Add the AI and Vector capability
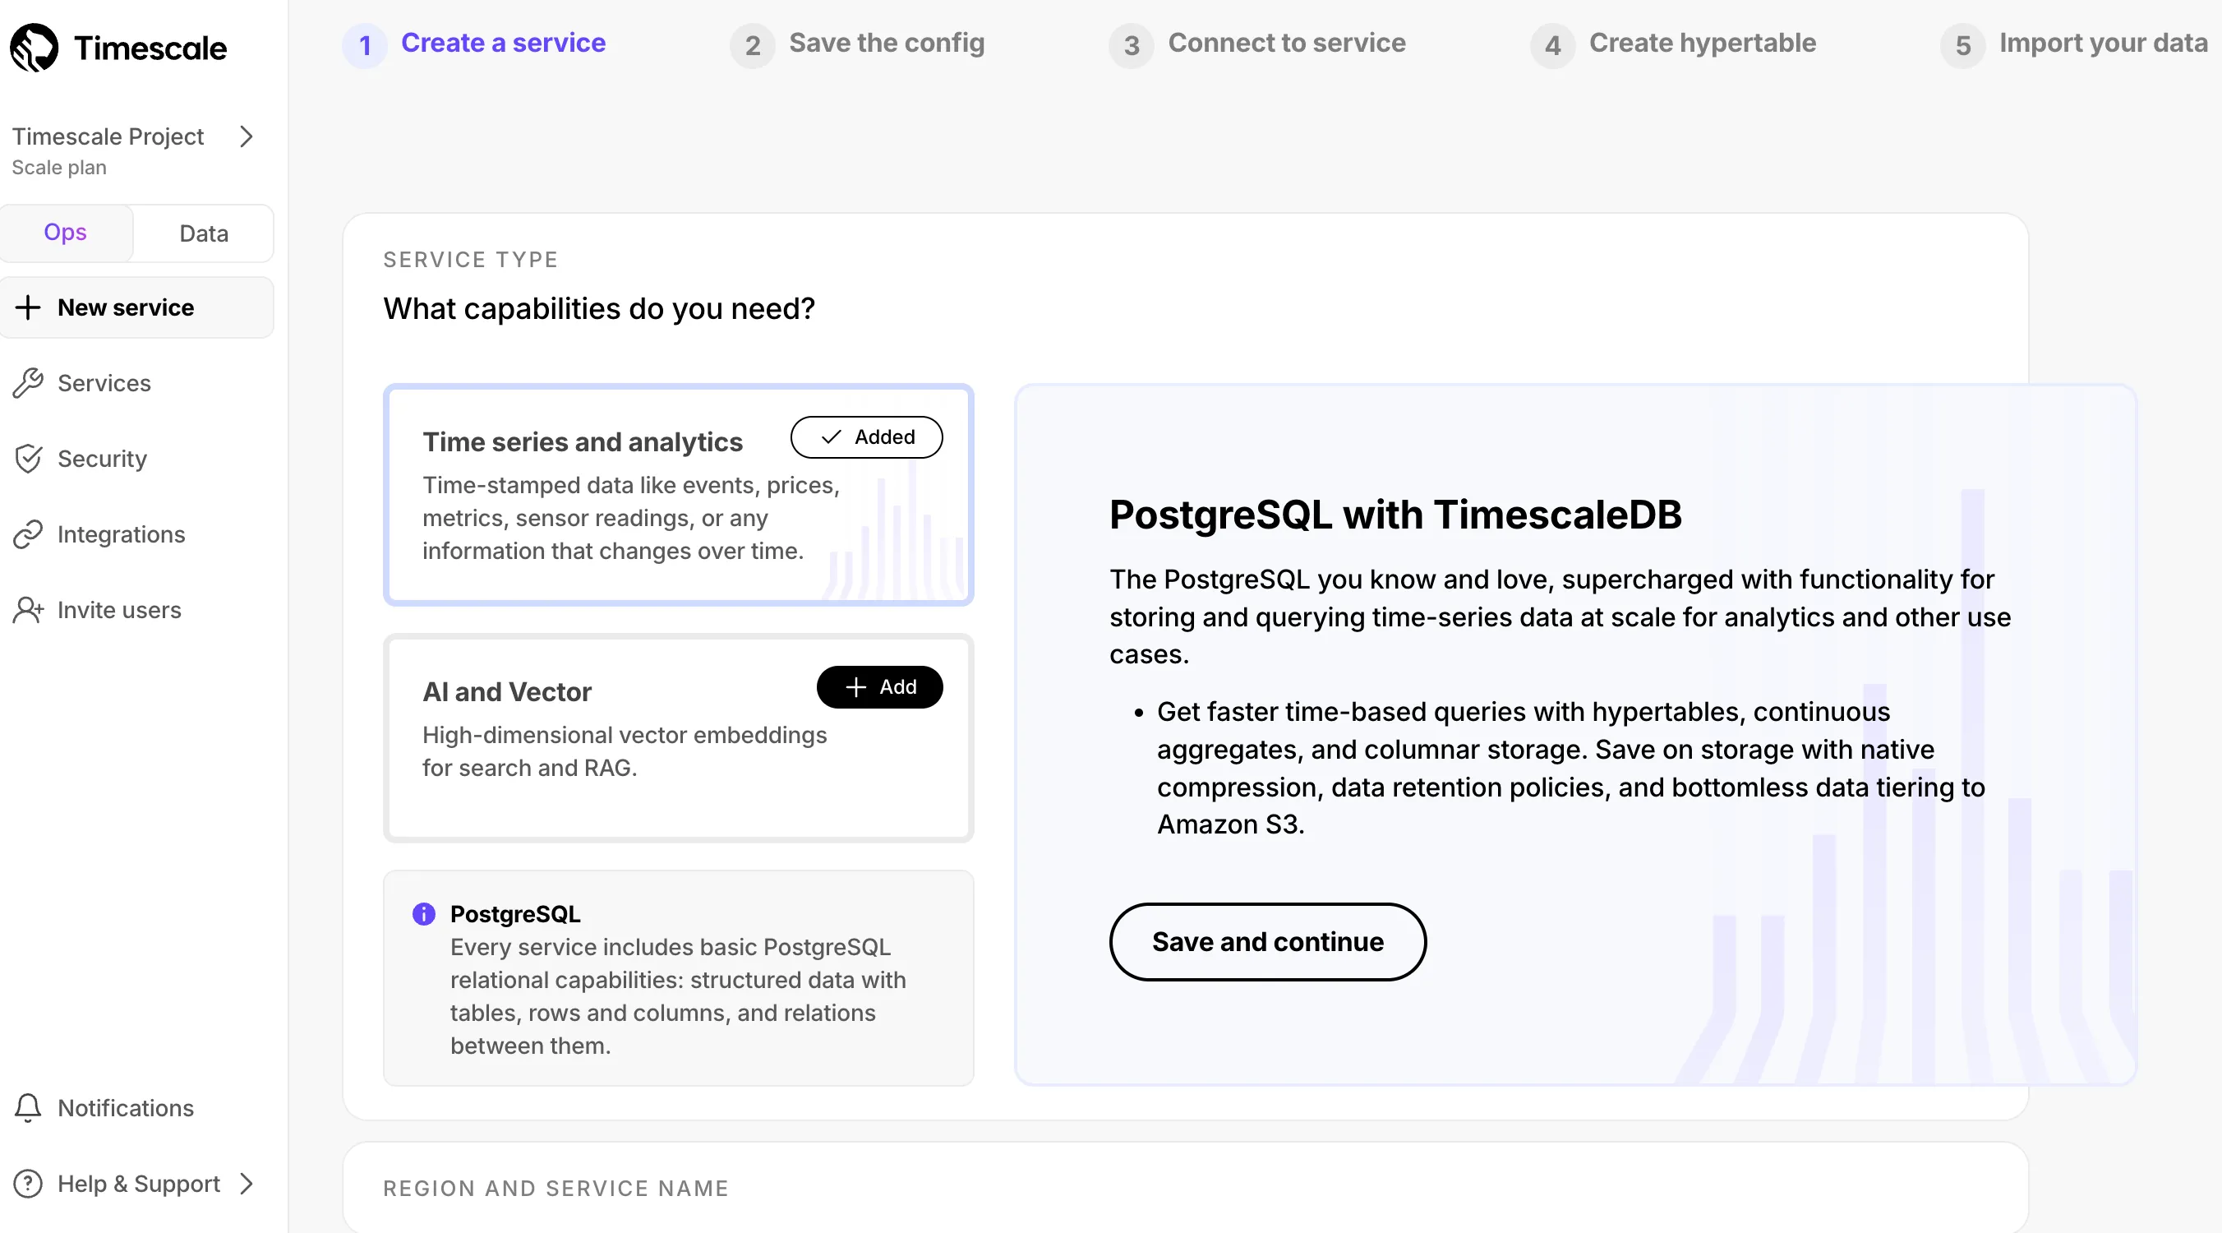This screenshot has width=2222, height=1233. (879, 687)
